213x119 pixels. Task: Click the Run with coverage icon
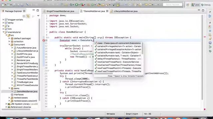[82, 5]
